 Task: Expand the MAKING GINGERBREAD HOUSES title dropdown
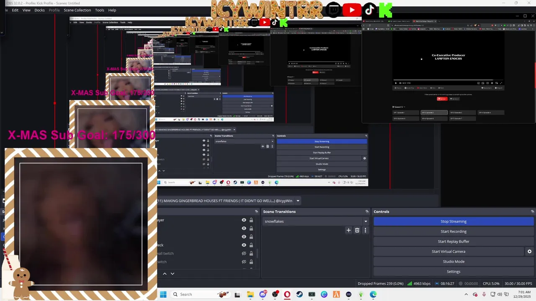[298, 201]
